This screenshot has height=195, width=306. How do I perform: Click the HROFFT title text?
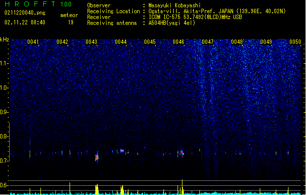[30, 4]
